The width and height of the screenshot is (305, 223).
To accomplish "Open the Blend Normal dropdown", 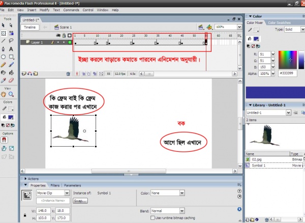I will point(182,211).
